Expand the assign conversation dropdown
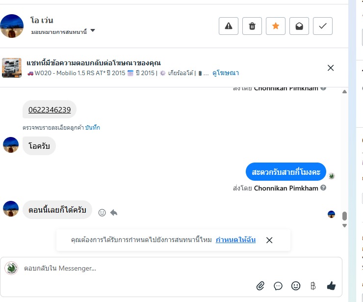The image size is (363, 302). click(93, 31)
